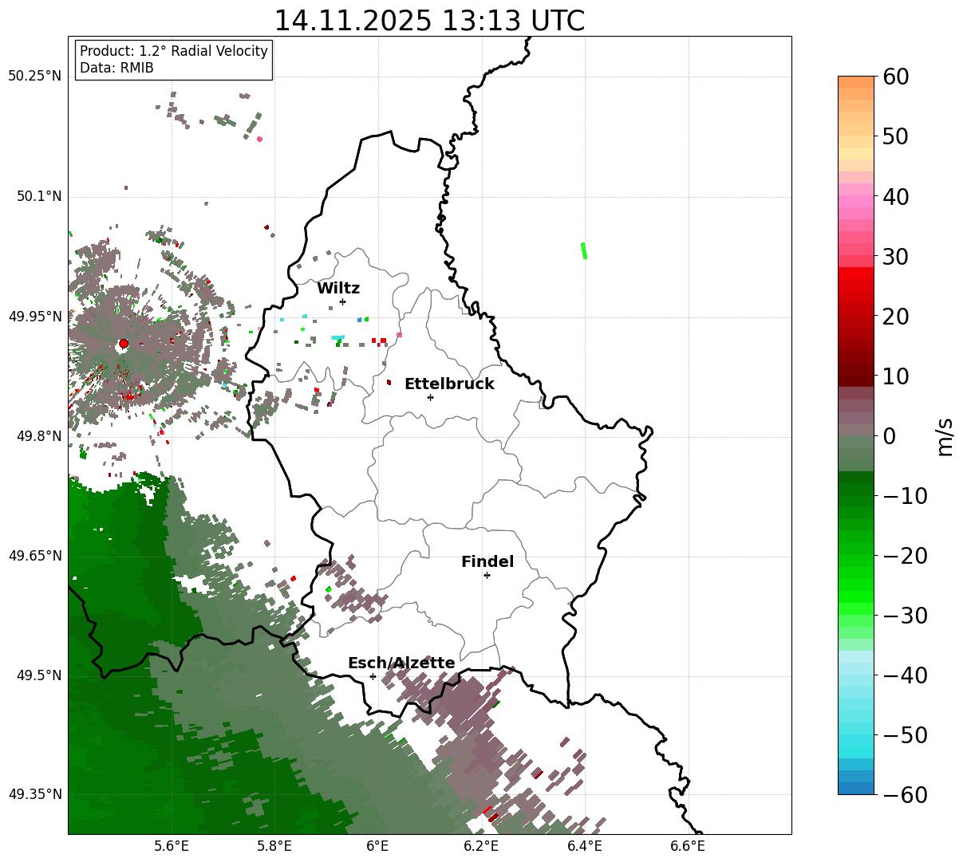963x862 pixels.
Task: Click the 49.95°N latitude label
Action: click(35, 317)
